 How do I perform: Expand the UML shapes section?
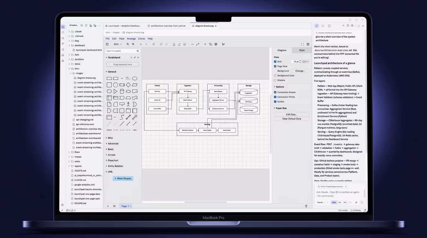[x=106, y=172]
